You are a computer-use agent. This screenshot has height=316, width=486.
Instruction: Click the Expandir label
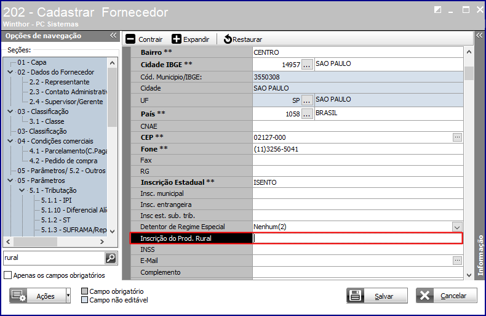[196, 39]
